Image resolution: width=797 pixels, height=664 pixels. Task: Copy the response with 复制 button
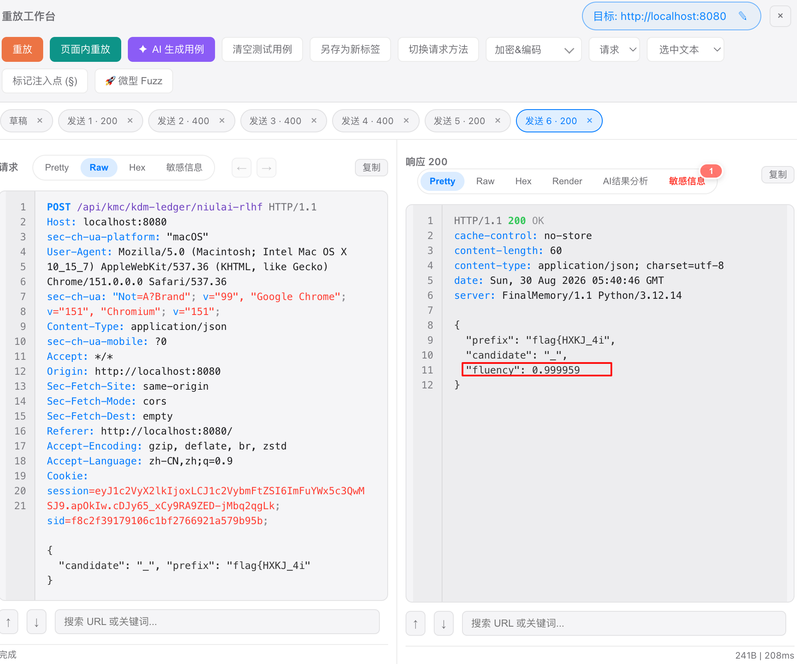point(778,175)
